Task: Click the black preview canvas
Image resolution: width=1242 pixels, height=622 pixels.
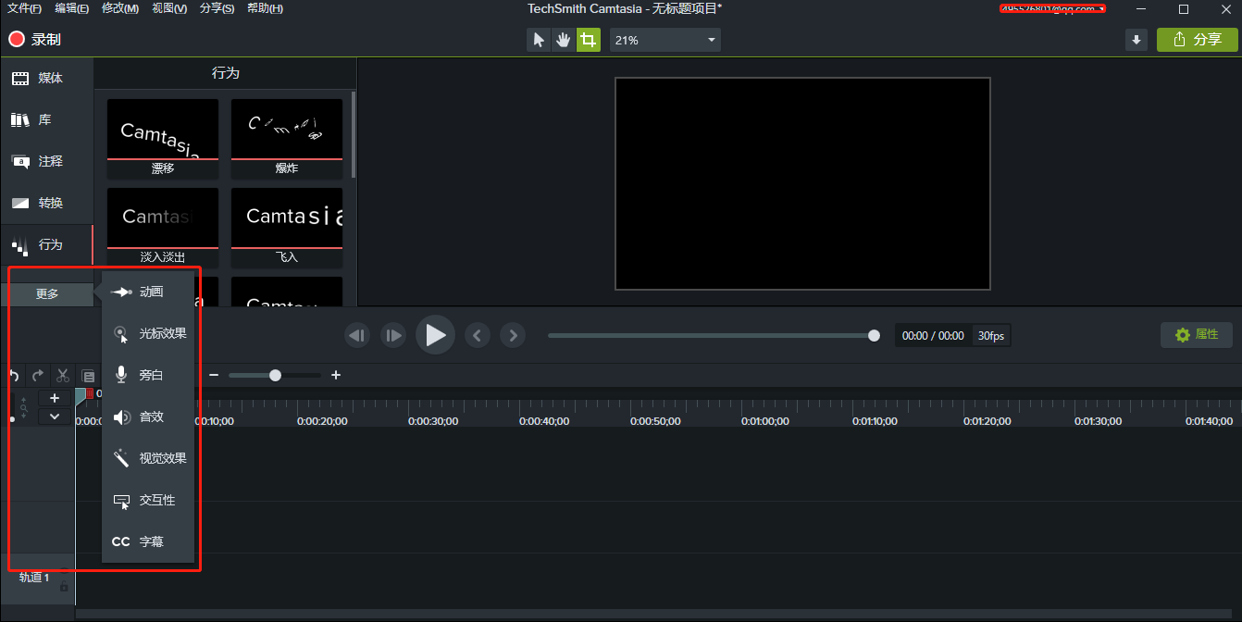Action: click(x=802, y=183)
